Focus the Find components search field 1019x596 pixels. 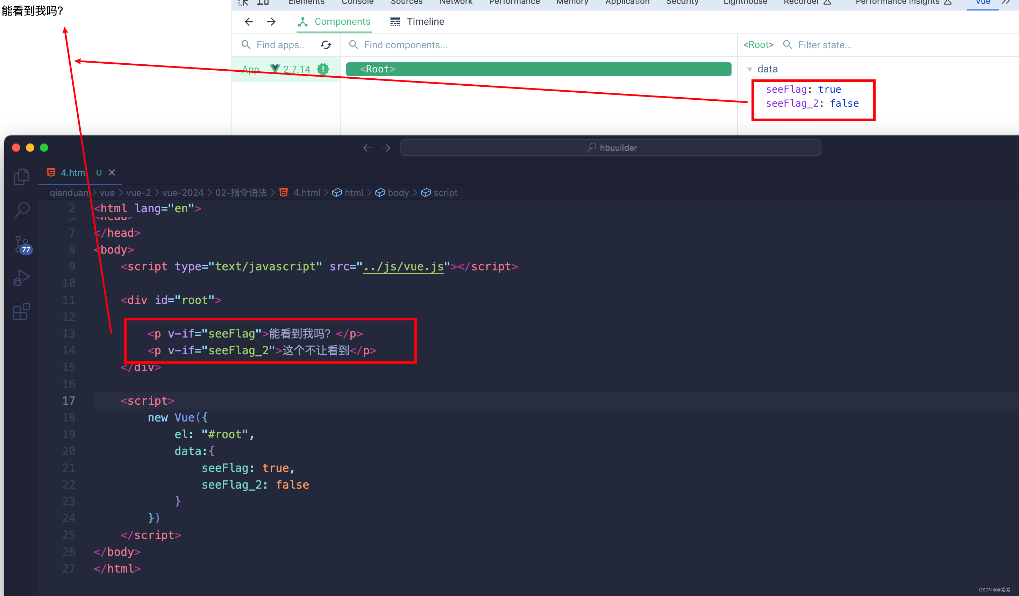tap(405, 45)
